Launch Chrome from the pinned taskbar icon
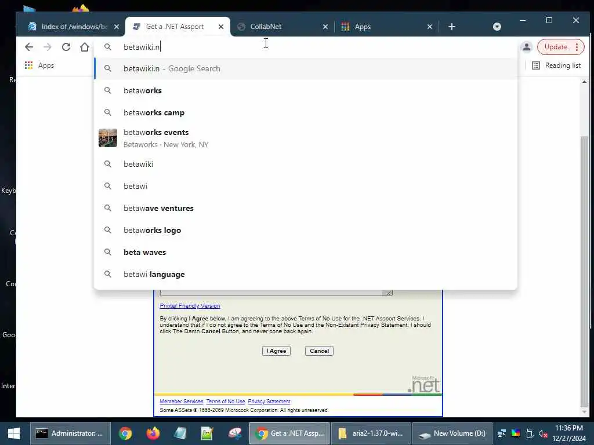Screen dimensions: 594x445 (x=125, y=433)
